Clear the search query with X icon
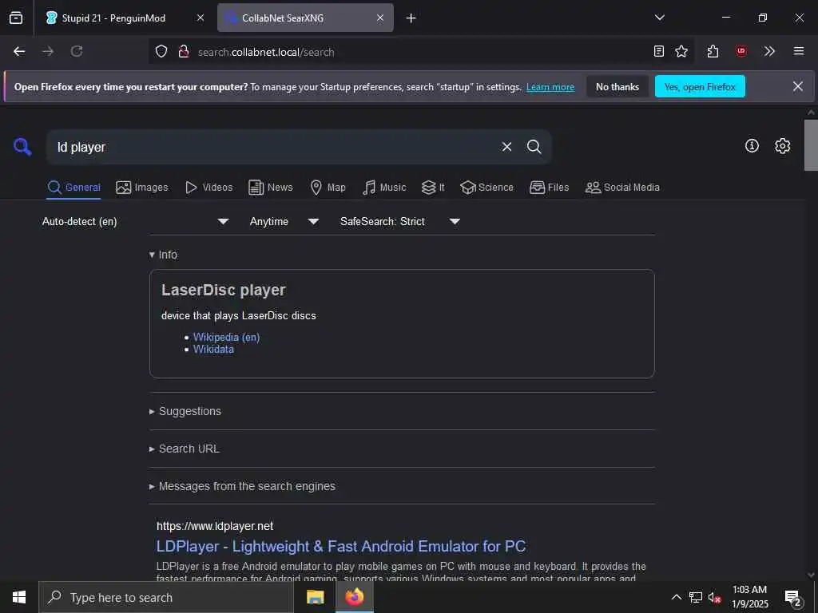 [x=506, y=147]
